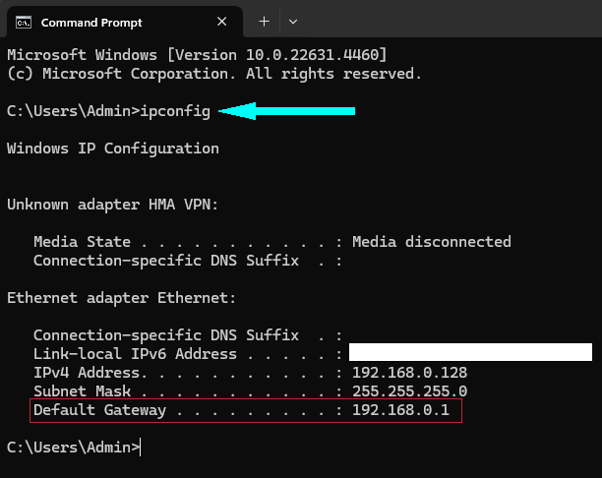Click the IPv4 address 192.168.0.128
Image resolution: width=602 pixels, height=478 pixels.
408,373
